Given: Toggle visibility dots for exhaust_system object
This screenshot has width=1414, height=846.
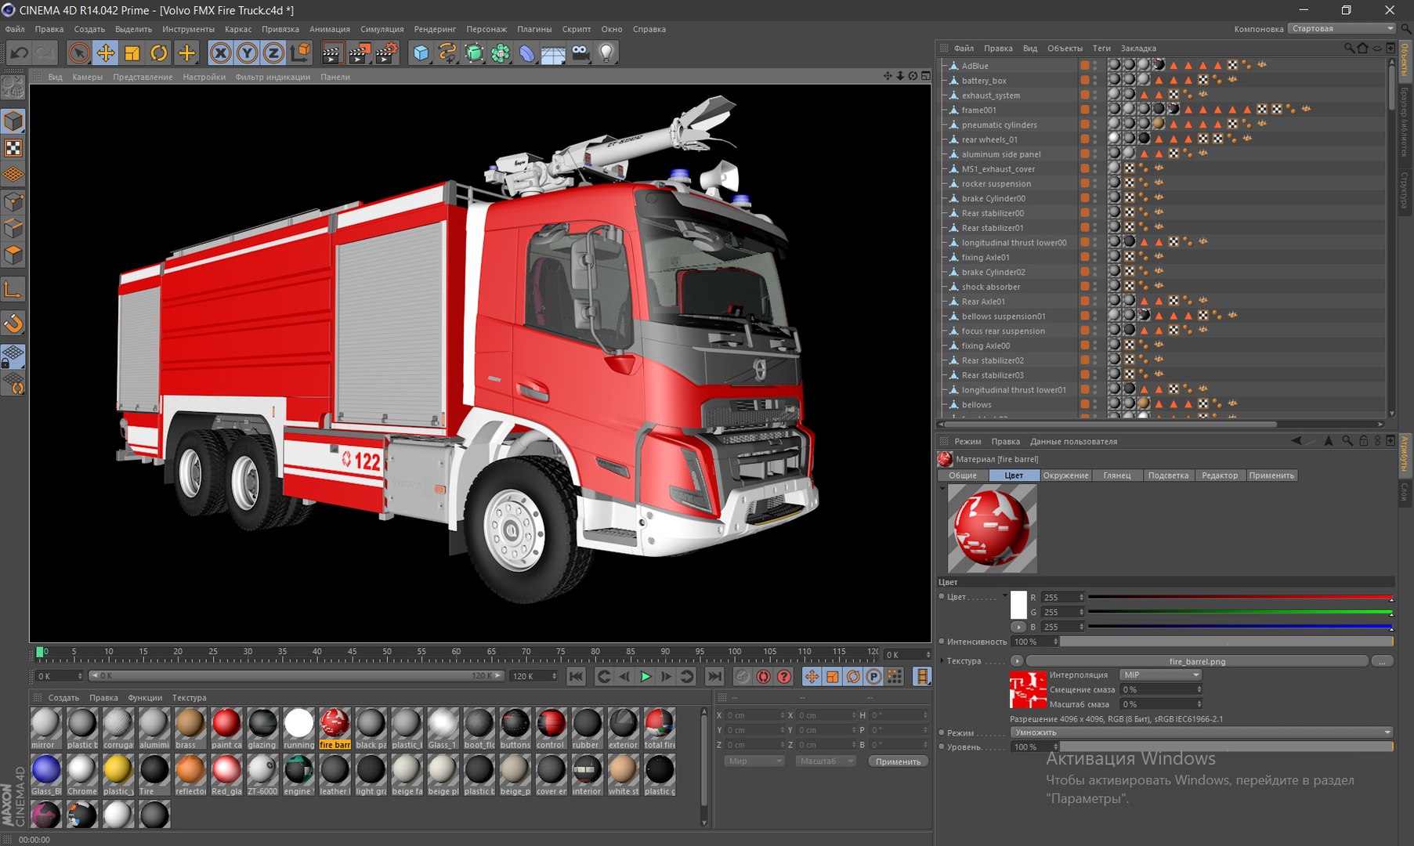Looking at the screenshot, I should point(1094,96).
